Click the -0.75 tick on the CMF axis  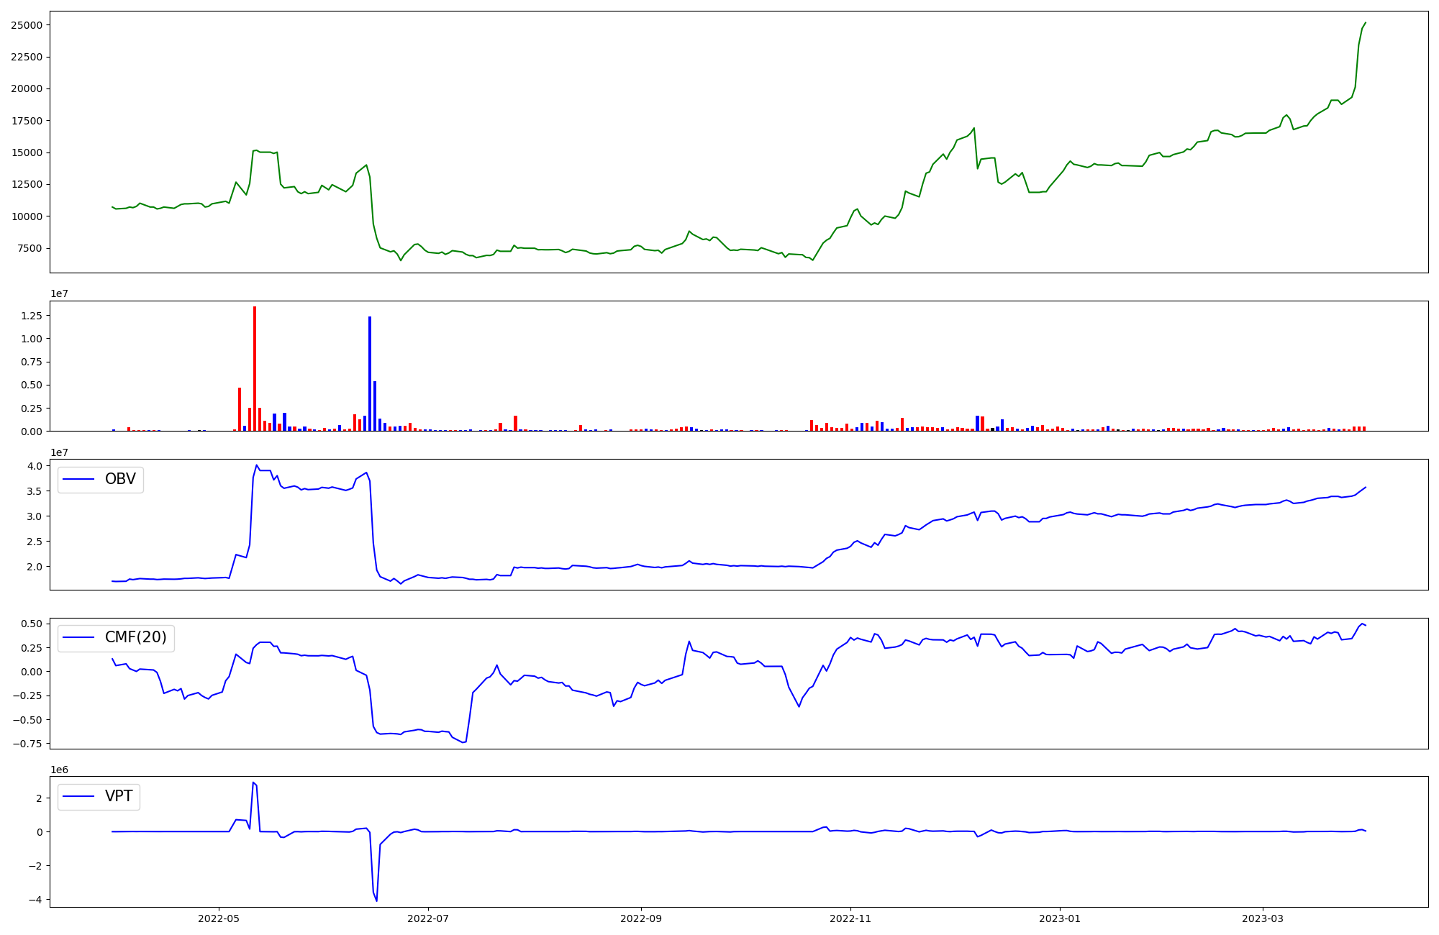click(x=28, y=744)
